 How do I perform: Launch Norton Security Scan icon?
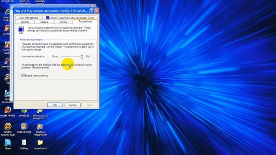pos(8,130)
